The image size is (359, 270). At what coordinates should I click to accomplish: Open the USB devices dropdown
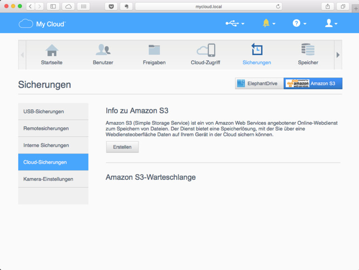tap(235, 23)
